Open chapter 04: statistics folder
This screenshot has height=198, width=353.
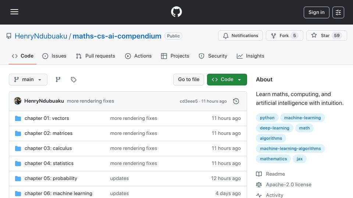49,164
